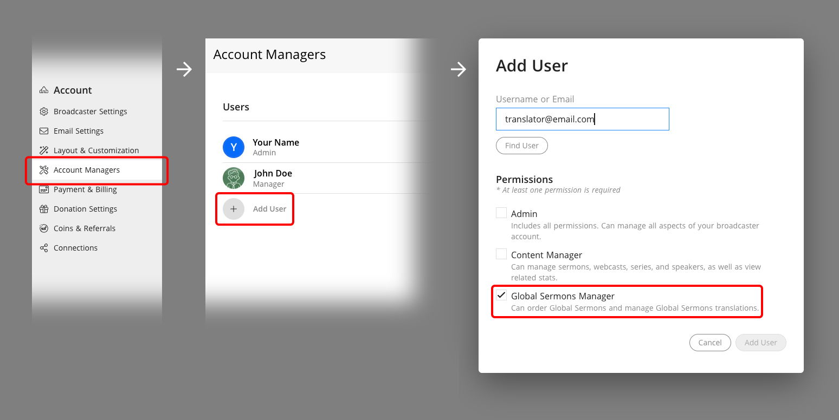Enable the Admin permission checkbox

[501, 212]
